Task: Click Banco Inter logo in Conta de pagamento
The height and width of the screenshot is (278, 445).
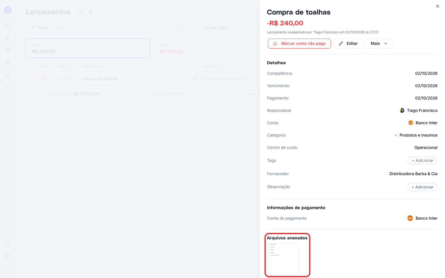Action: [410, 218]
